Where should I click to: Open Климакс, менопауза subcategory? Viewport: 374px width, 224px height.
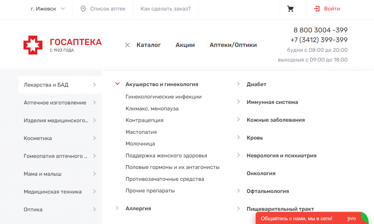coord(152,109)
